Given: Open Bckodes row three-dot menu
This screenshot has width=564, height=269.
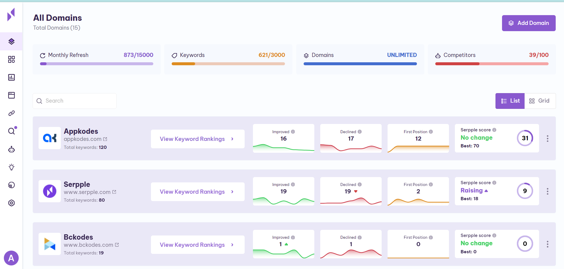Looking at the screenshot, I should pos(547,244).
